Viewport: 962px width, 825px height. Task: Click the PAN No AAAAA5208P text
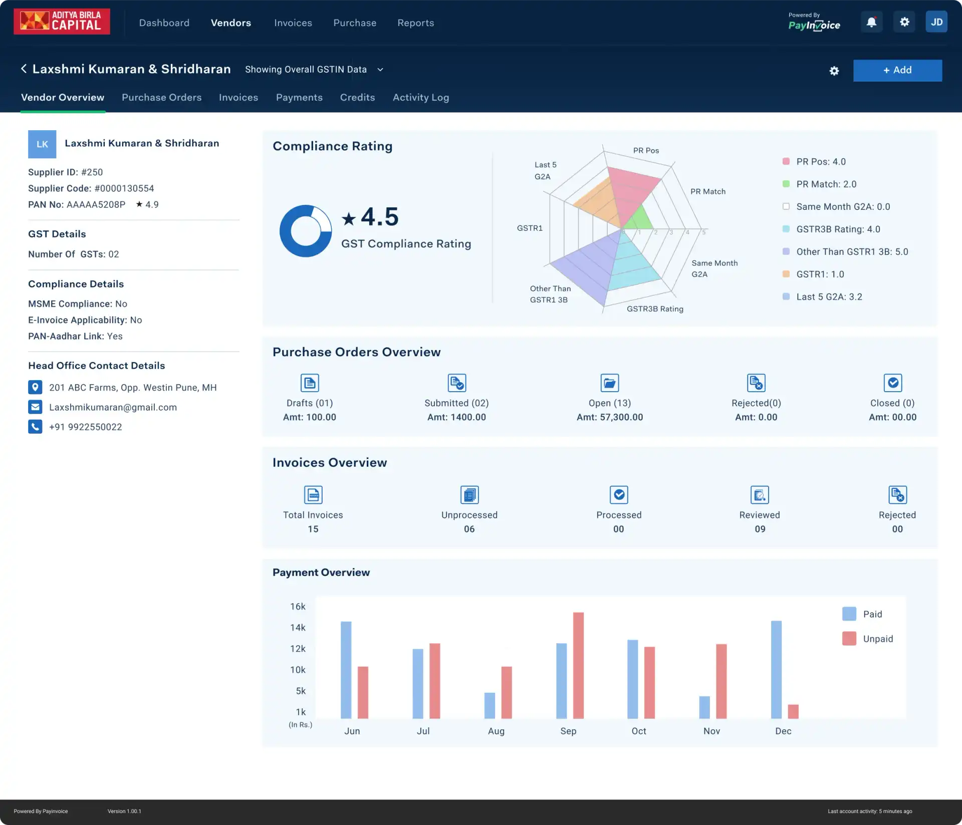pyautogui.click(x=77, y=204)
